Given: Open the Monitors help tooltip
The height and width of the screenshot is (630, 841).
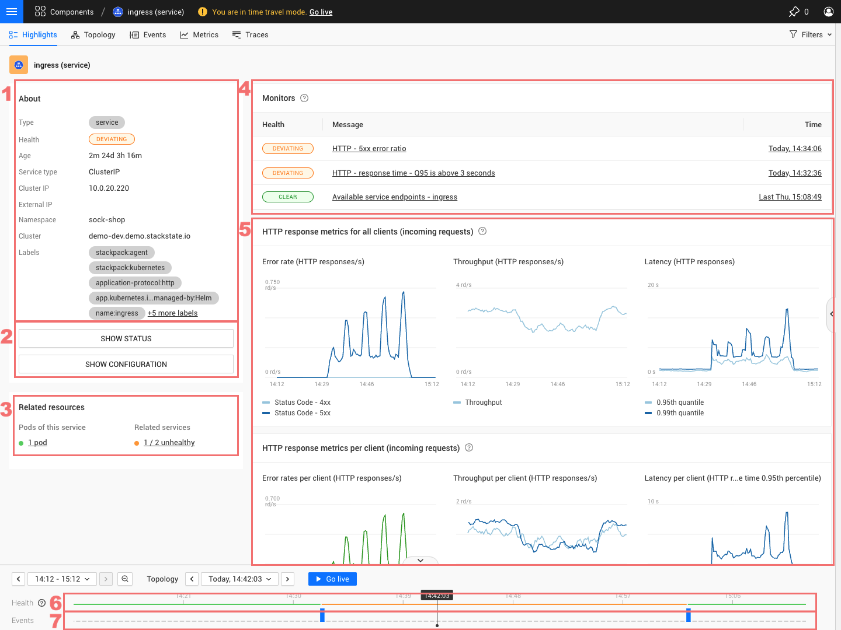Looking at the screenshot, I should click(304, 98).
